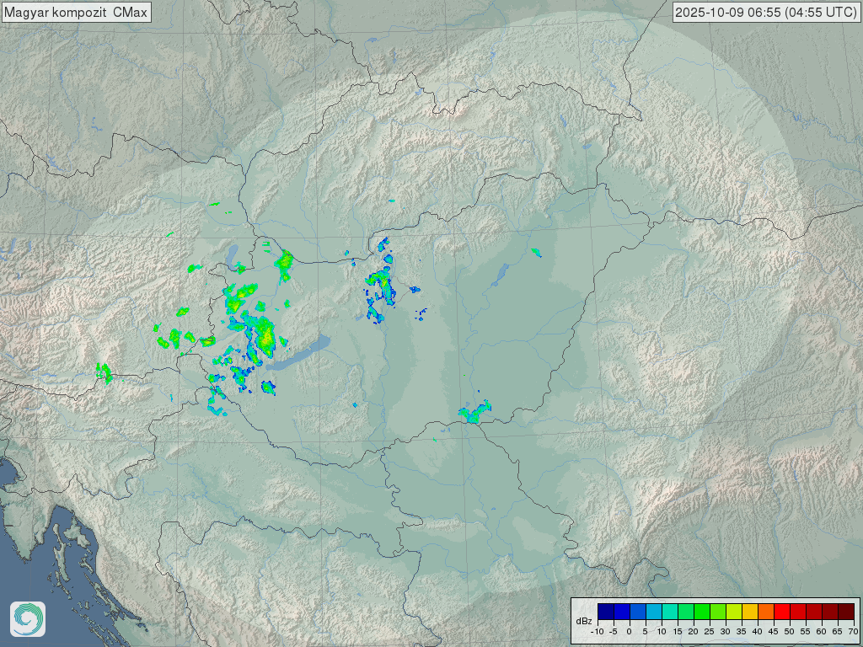Screen dimensions: 863x647
Task: Click the bright red 45 to 50 dBz swatch
Action: click(x=781, y=611)
